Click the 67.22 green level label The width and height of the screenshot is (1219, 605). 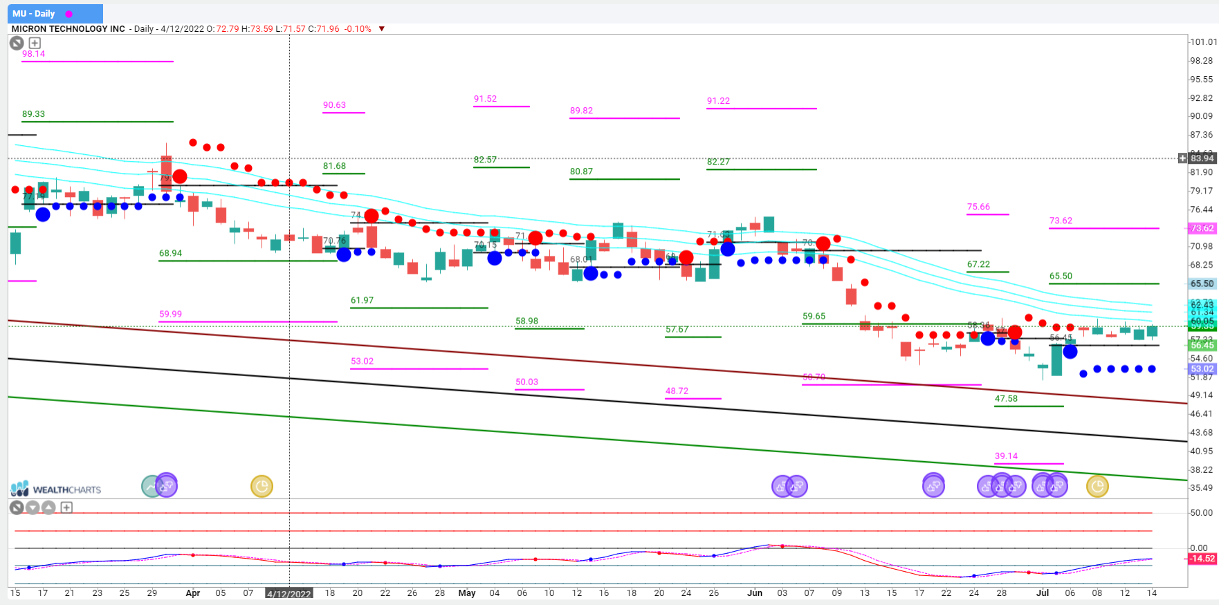coord(978,264)
